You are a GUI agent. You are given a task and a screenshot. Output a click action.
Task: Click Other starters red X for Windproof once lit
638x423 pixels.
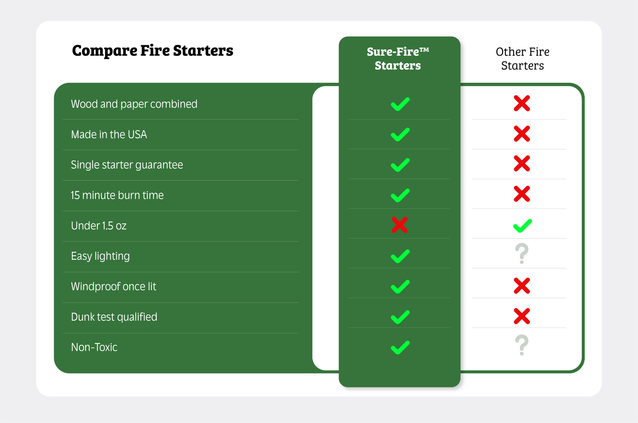pyautogui.click(x=522, y=286)
